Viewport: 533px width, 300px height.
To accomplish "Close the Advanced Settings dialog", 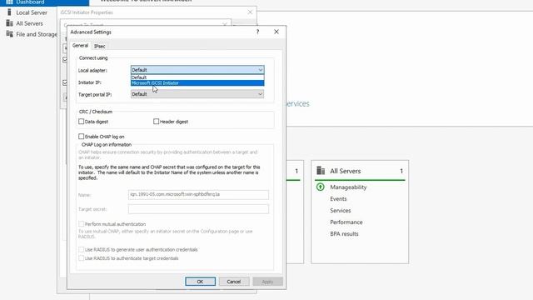I will click(276, 32).
